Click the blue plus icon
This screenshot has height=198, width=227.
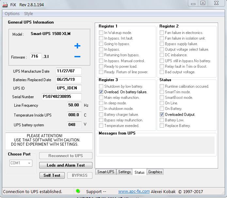pos(77,46)
